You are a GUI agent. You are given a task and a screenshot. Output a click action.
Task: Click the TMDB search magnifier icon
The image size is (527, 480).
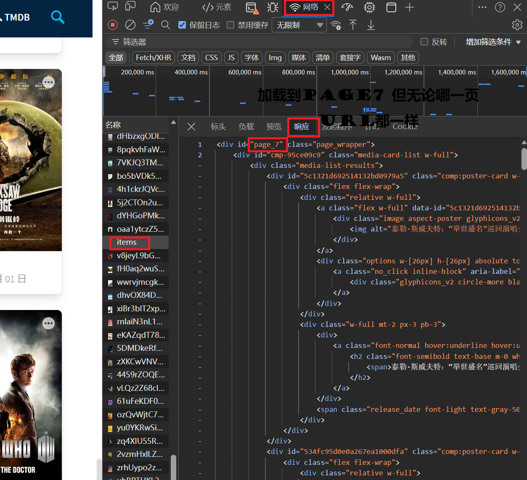[x=58, y=17]
